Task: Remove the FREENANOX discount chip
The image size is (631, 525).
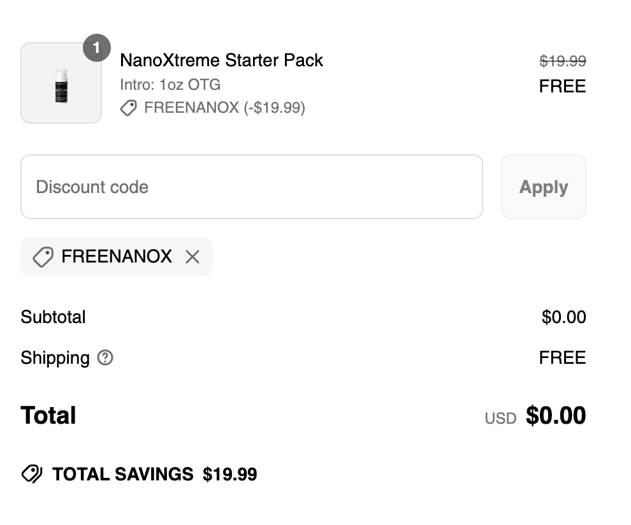Action: click(x=192, y=257)
